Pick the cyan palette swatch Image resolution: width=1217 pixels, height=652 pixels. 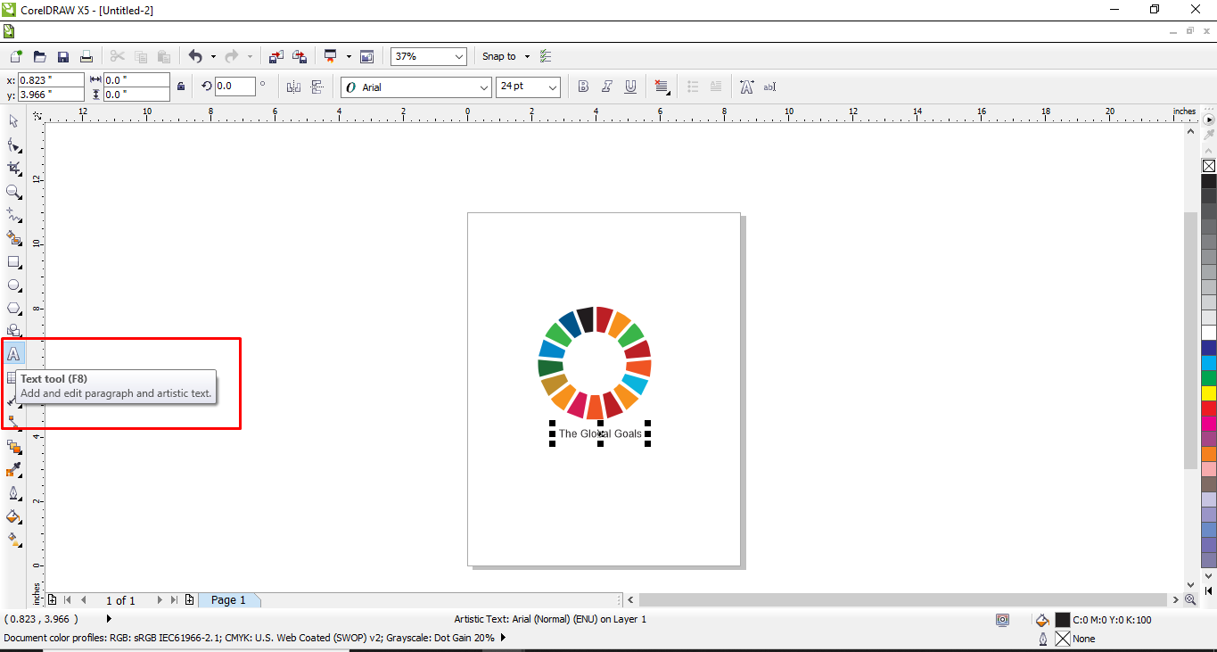1209,363
